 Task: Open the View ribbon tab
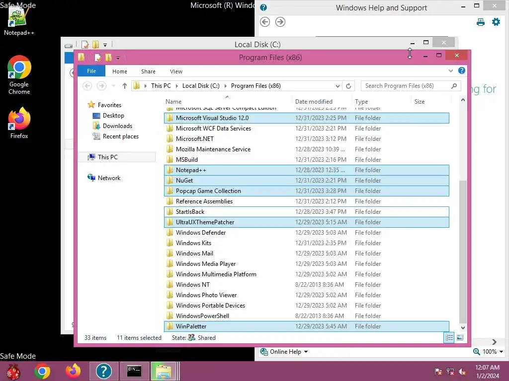point(176,71)
